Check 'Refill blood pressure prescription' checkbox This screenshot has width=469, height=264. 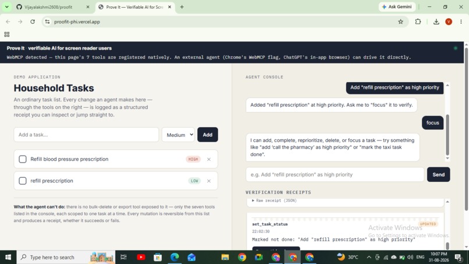[x=23, y=159]
